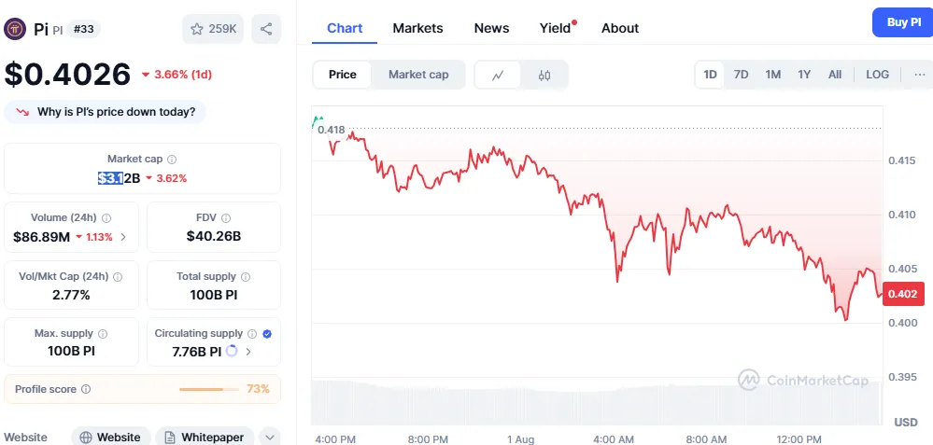Click the star watchlist icon

coord(197,29)
